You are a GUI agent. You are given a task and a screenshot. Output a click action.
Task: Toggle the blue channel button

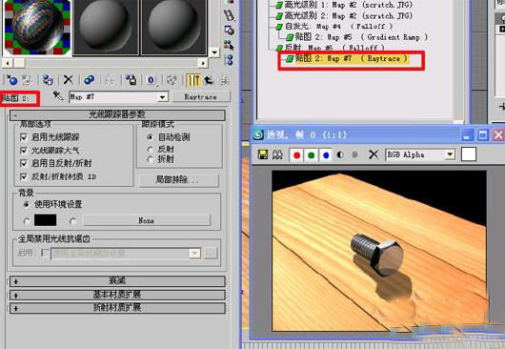[326, 155]
